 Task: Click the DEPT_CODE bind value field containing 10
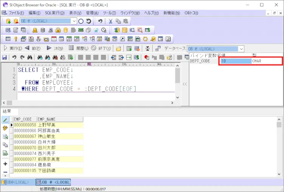tap(235, 61)
